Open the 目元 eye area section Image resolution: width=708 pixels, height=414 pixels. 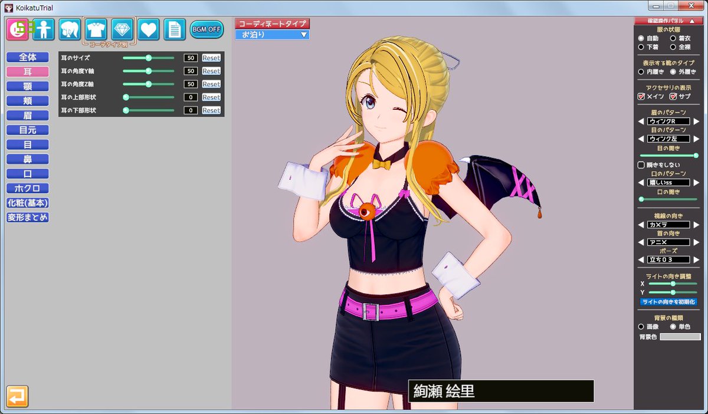(28, 130)
